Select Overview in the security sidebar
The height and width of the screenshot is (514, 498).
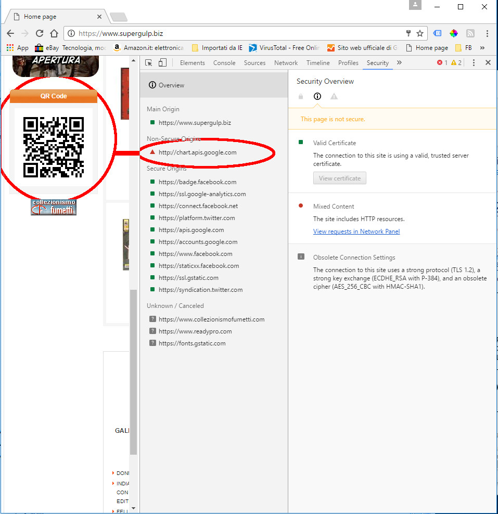[214, 85]
